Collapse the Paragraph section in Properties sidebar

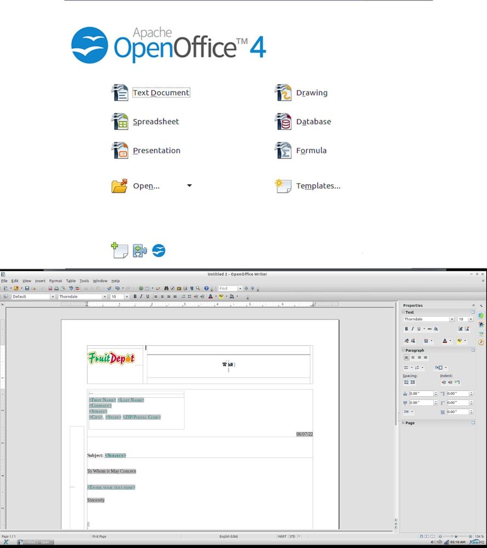(x=403, y=350)
